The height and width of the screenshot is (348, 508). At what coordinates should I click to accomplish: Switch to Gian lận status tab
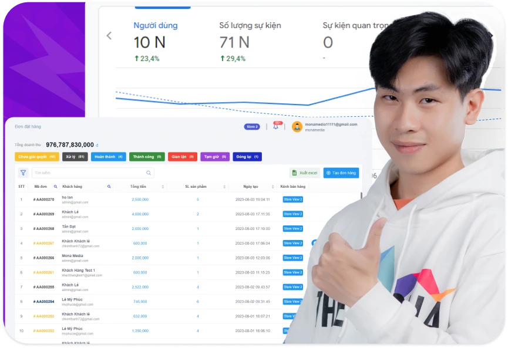click(183, 157)
